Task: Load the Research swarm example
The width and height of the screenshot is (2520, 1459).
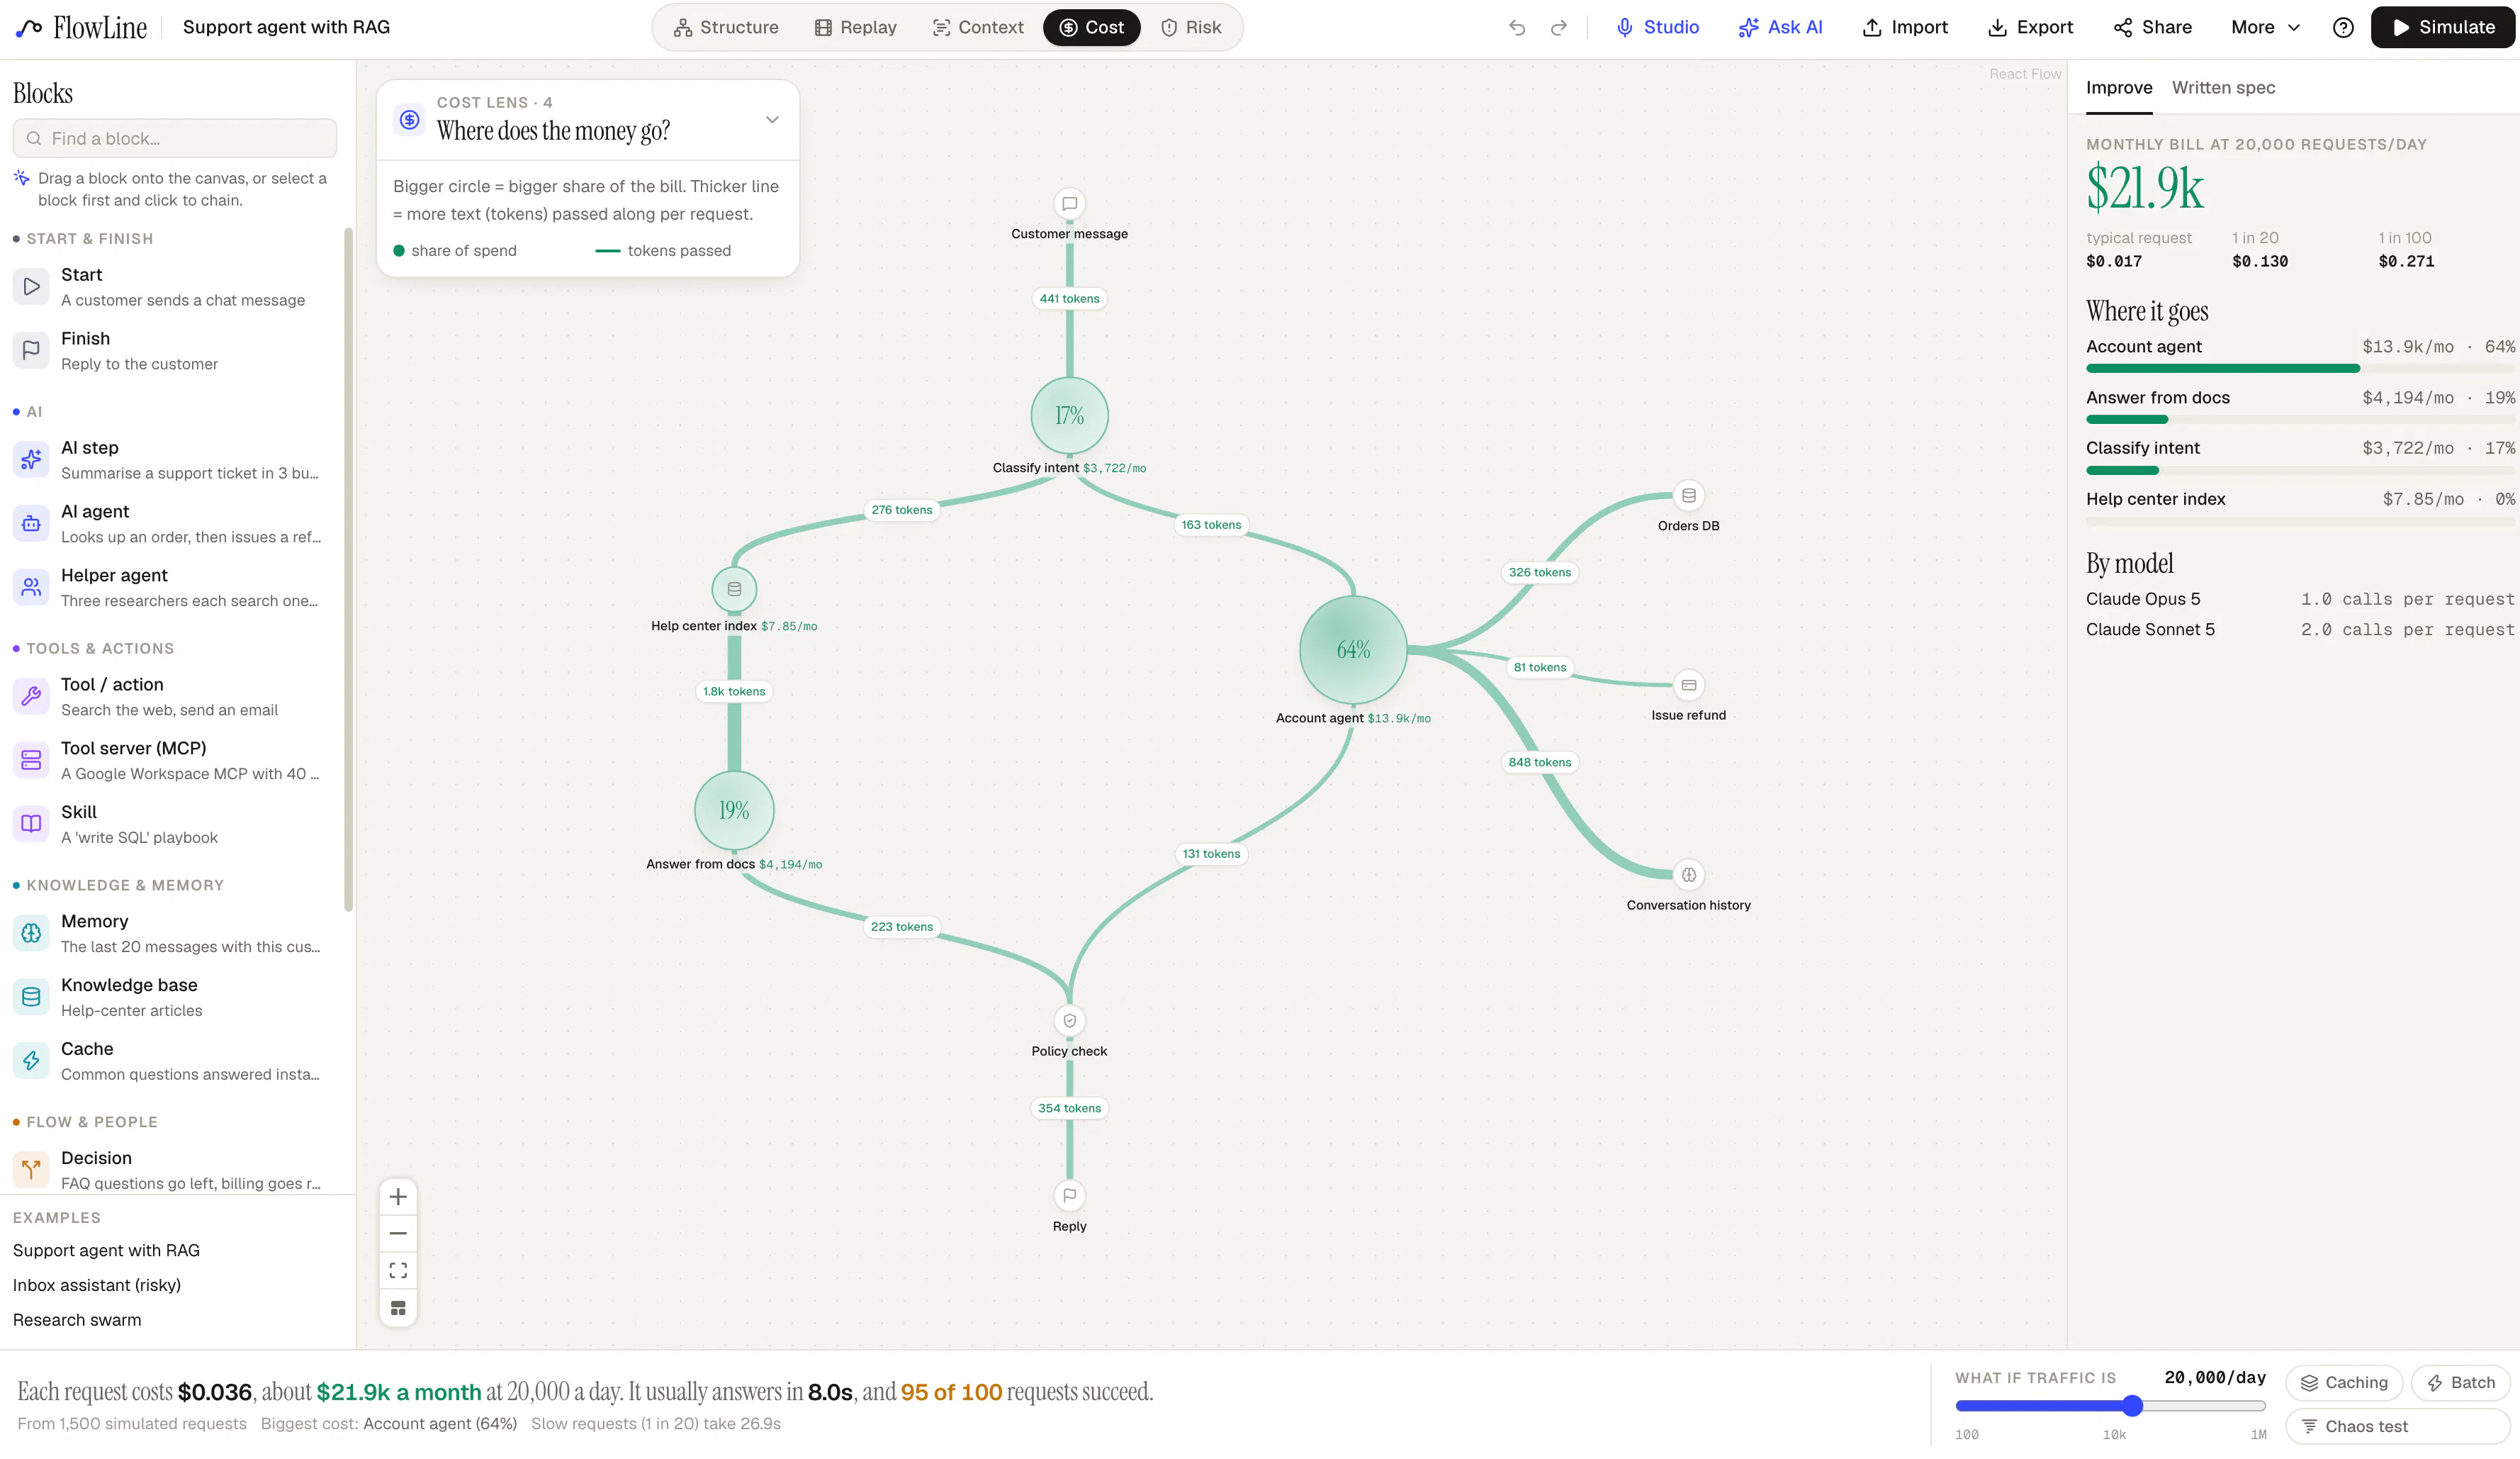Action: [77, 1320]
